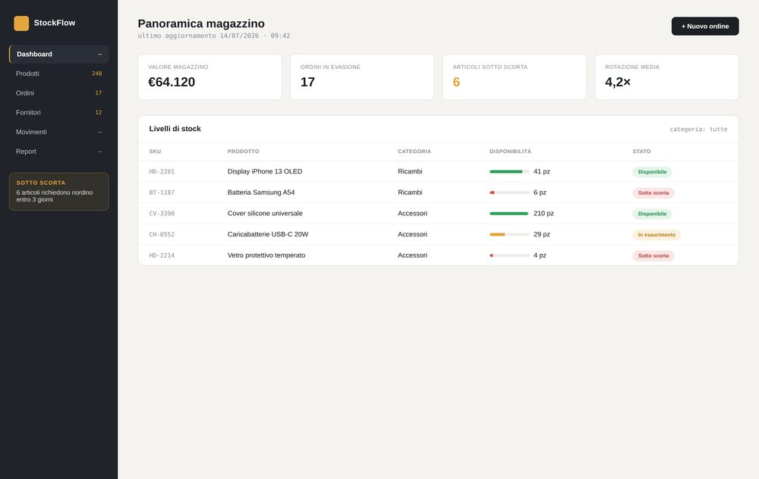Sort by the Prodotto column header

tap(243, 152)
